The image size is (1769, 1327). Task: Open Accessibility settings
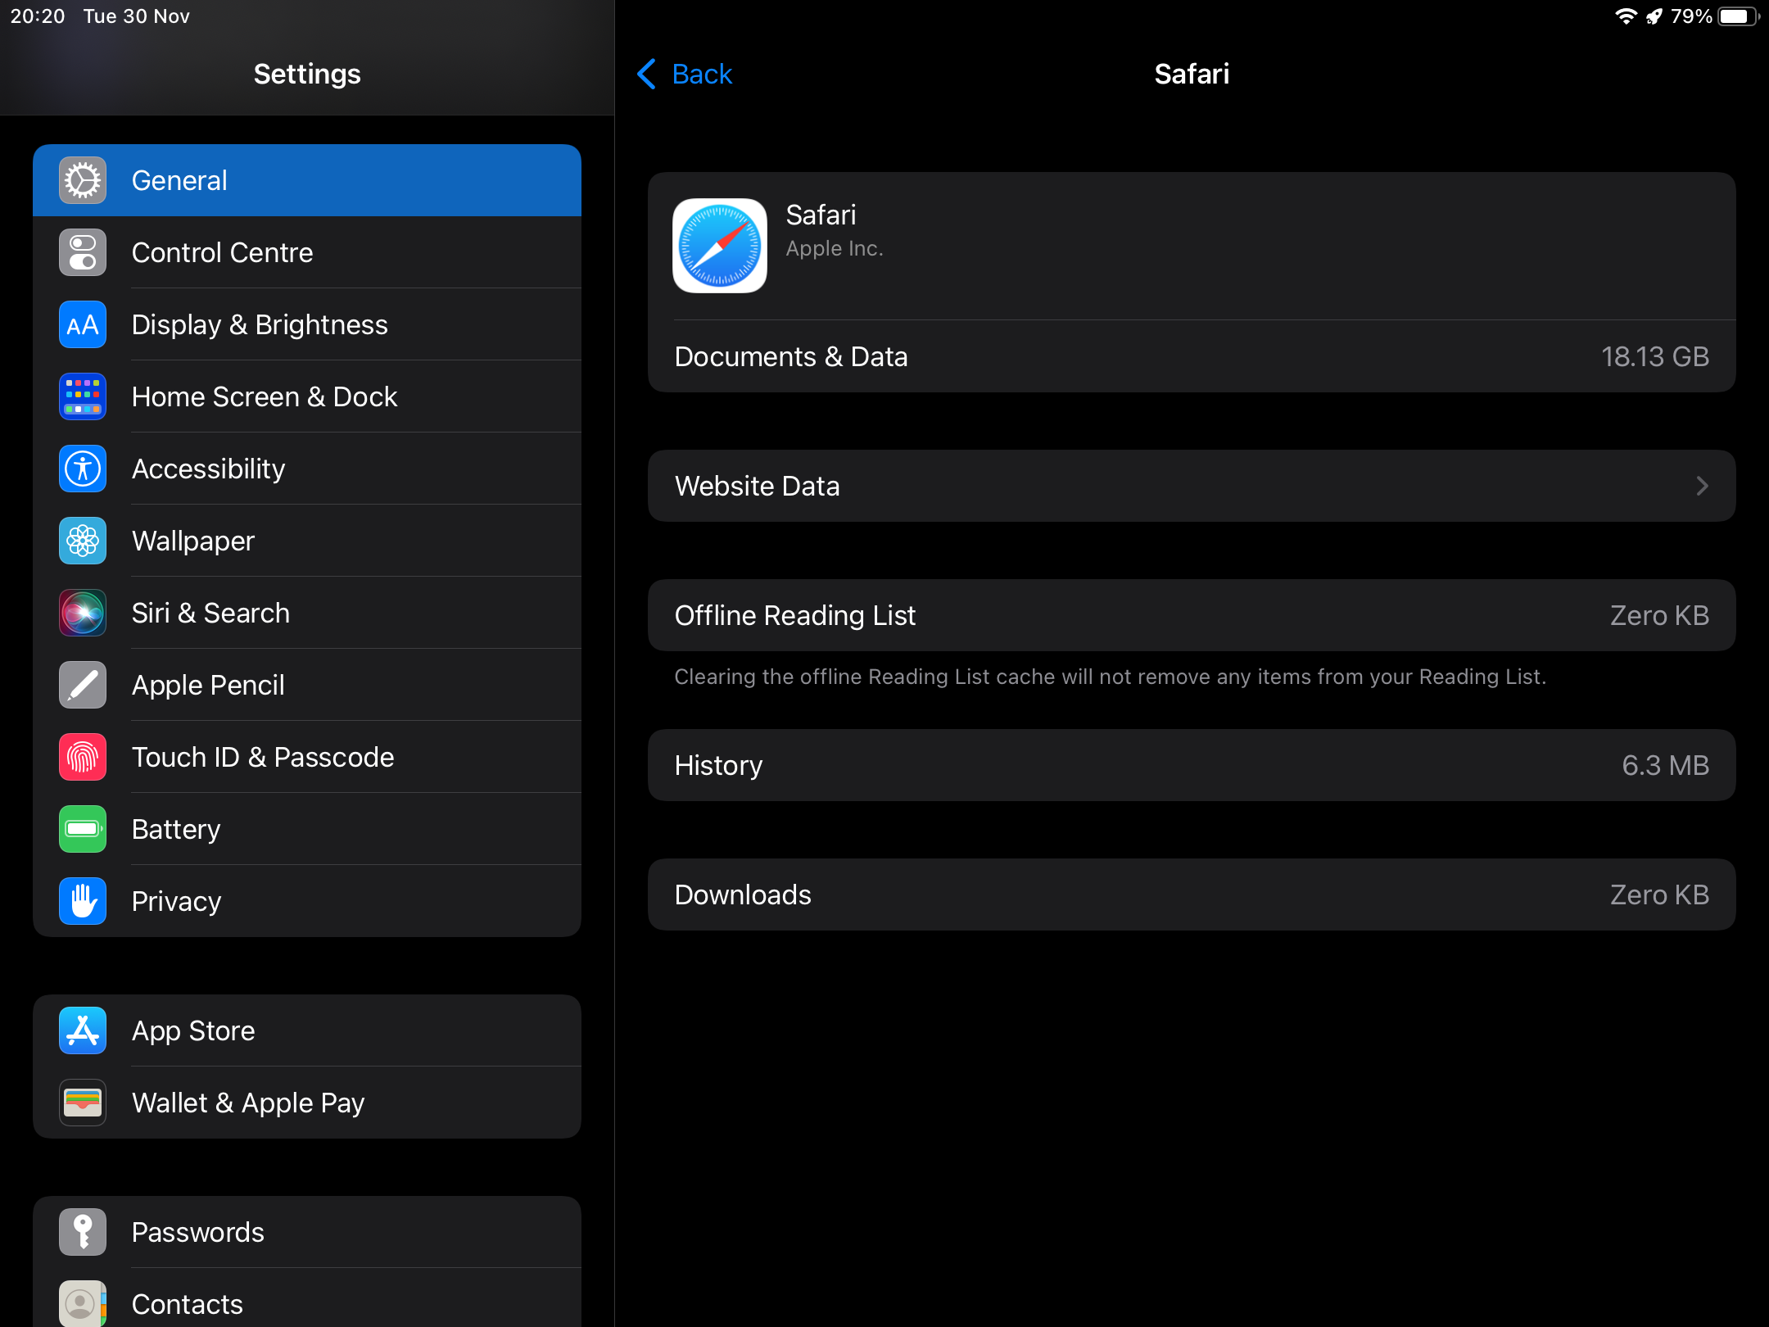[307, 469]
